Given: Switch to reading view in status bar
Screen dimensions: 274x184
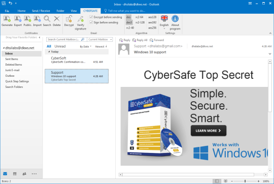Looking at the screenshot, I should [x=226, y=181].
